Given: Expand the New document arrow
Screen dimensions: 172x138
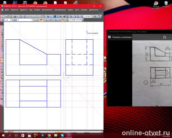Looking at the screenshot, I should [x=5, y=17].
